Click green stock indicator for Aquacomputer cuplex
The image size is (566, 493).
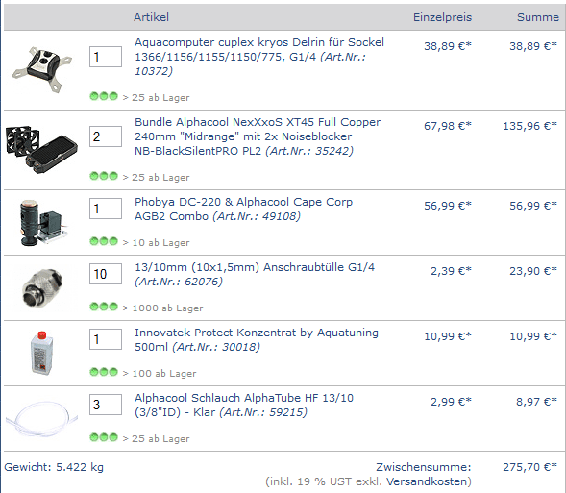[x=104, y=96]
